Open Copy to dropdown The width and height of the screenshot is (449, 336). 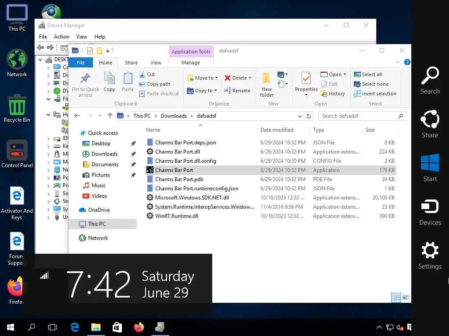click(x=202, y=91)
